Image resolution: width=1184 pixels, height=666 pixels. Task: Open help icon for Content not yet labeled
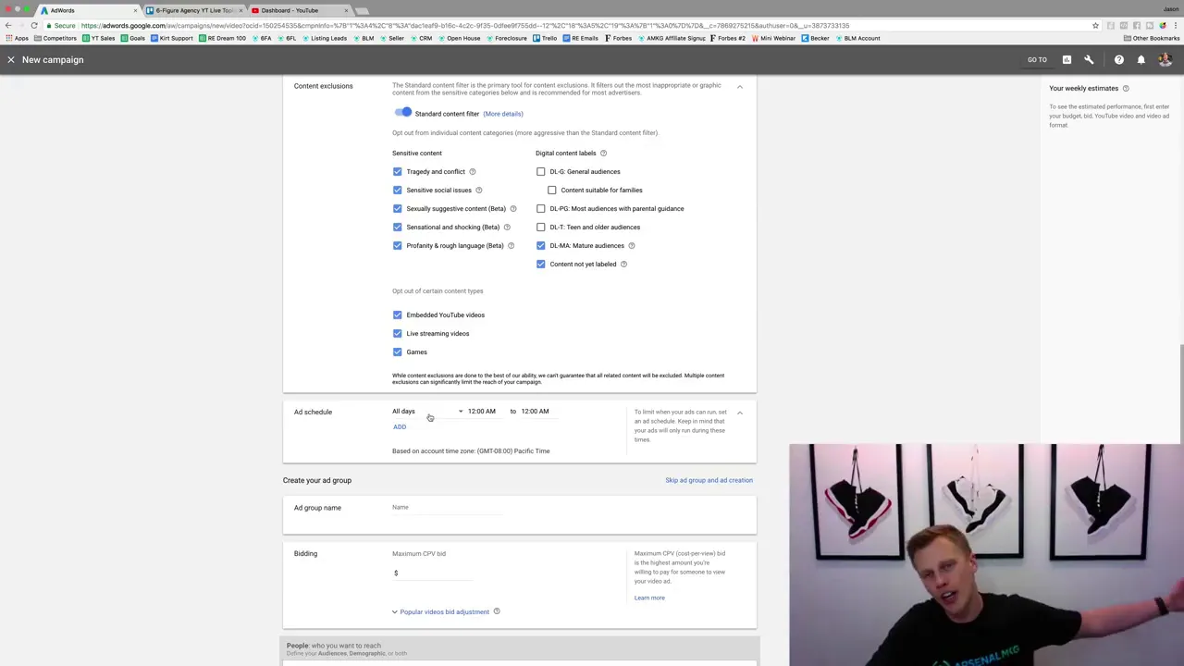tap(623, 264)
